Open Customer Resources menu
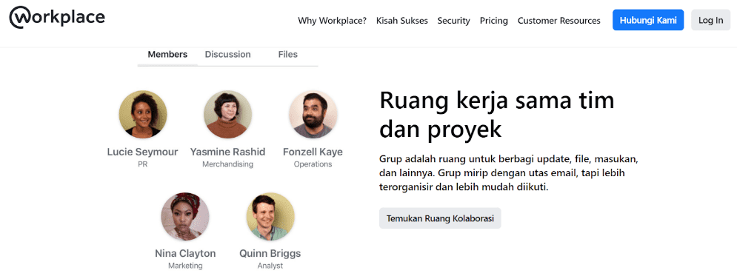737x279 pixels. 558,21
